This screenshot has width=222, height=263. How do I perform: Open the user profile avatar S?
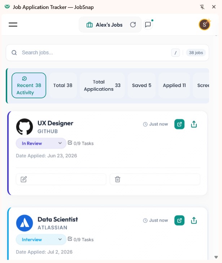(x=204, y=25)
